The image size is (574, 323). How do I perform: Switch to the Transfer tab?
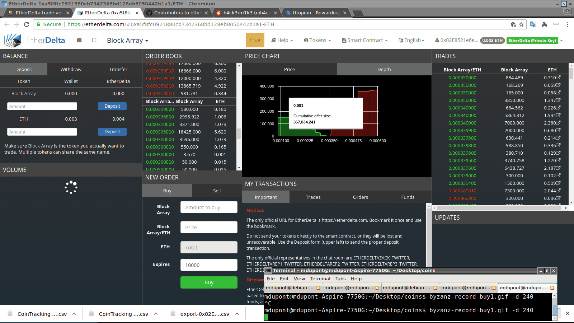coord(118,69)
